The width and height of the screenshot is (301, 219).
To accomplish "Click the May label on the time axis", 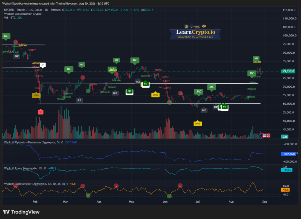I will 131,202.
